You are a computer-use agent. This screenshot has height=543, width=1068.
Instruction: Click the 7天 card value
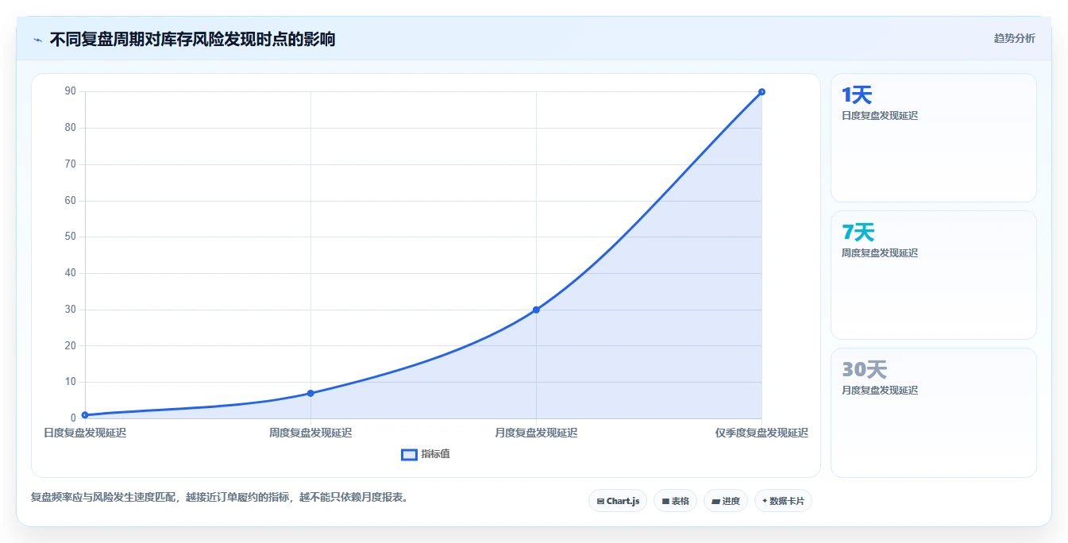[858, 233]
